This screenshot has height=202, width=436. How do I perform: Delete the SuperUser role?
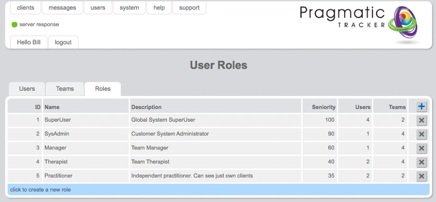[x=422, y=120]
